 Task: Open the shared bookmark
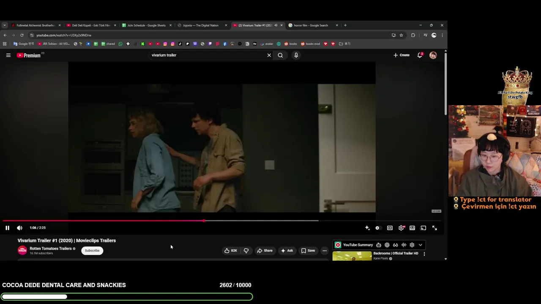point(108,43)
